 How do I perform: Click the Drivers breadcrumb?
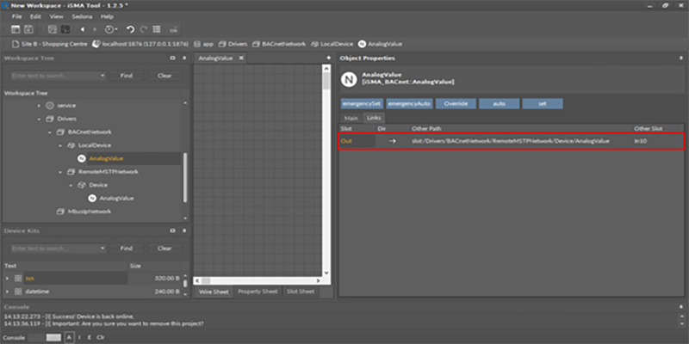tap(233, 44)
